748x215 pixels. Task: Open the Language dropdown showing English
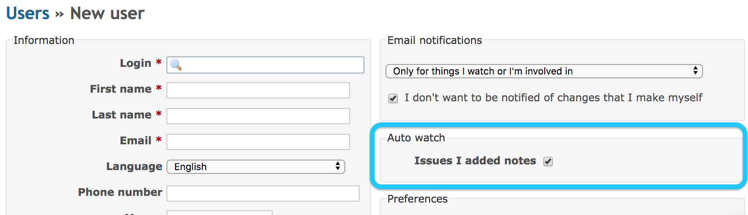(x=256, y=167)
